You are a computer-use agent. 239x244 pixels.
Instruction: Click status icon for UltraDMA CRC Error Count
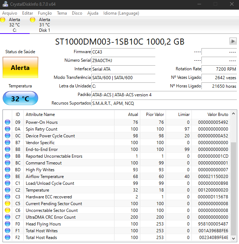[x=8, y=217]
